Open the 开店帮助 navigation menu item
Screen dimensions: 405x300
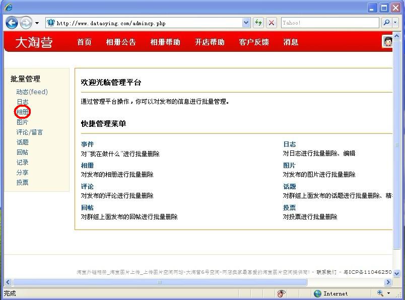[x=210, y=42]
